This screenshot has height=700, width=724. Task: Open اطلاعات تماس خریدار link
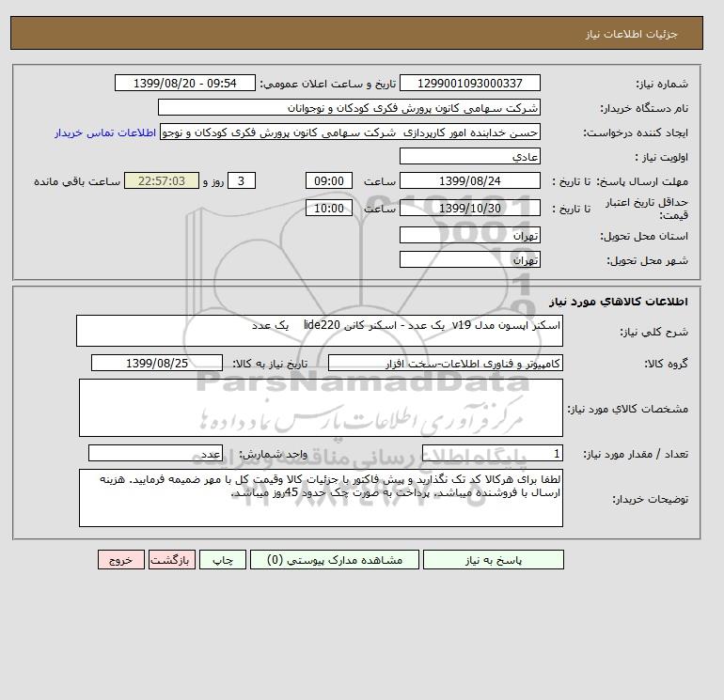click(x=105, y=132)
